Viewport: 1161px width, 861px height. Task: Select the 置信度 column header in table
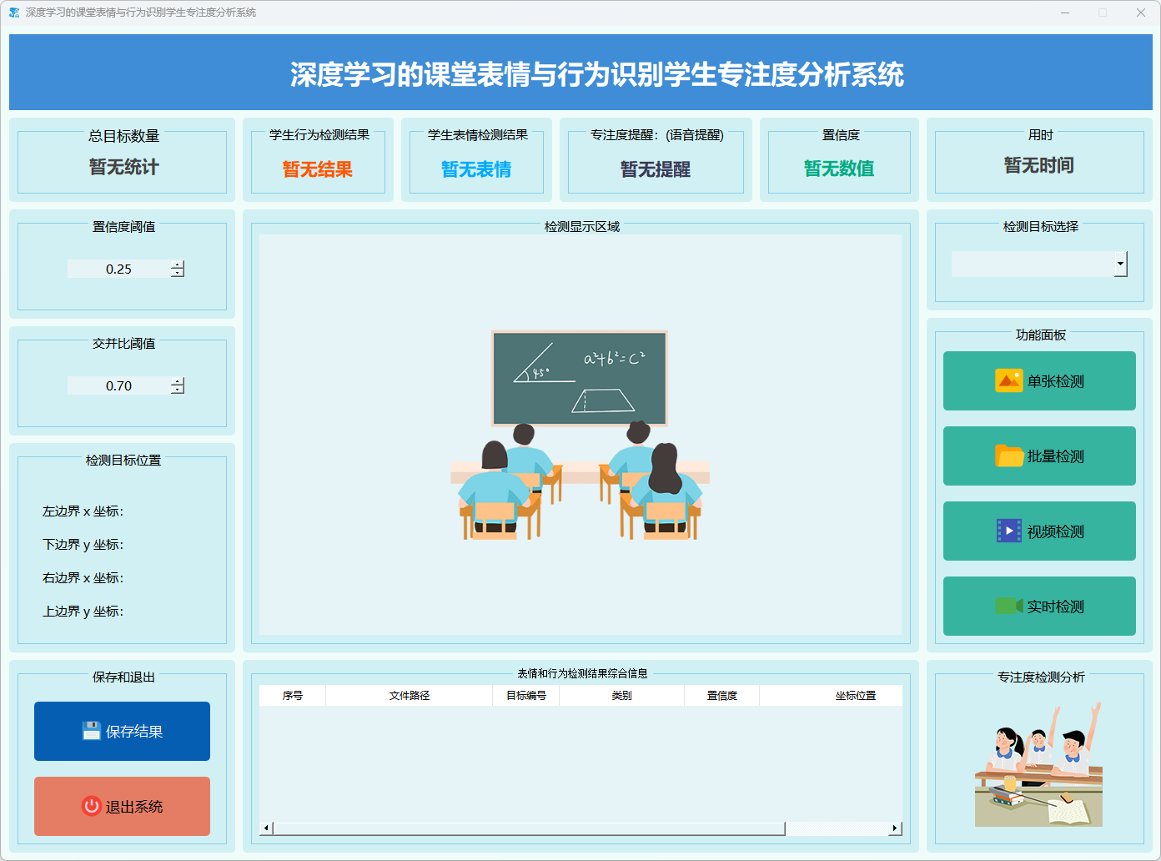(721, 695)
